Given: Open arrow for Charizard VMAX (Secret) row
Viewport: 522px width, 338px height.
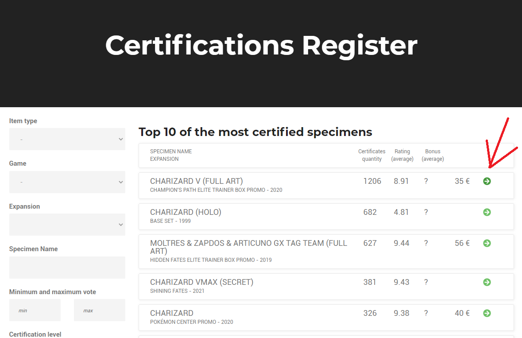Looking at the screenshot, I should [487, 282].
